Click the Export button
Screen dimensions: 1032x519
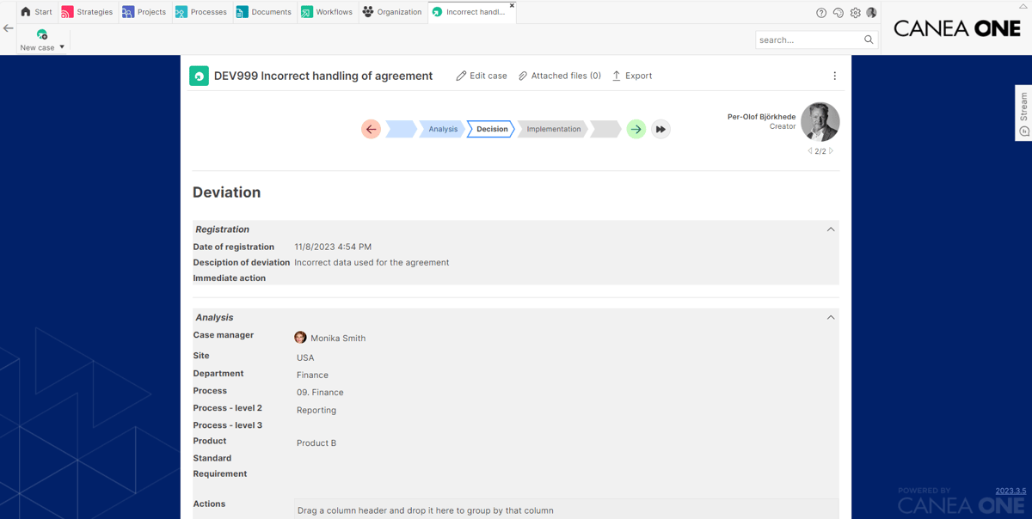(x=631, y=76)
